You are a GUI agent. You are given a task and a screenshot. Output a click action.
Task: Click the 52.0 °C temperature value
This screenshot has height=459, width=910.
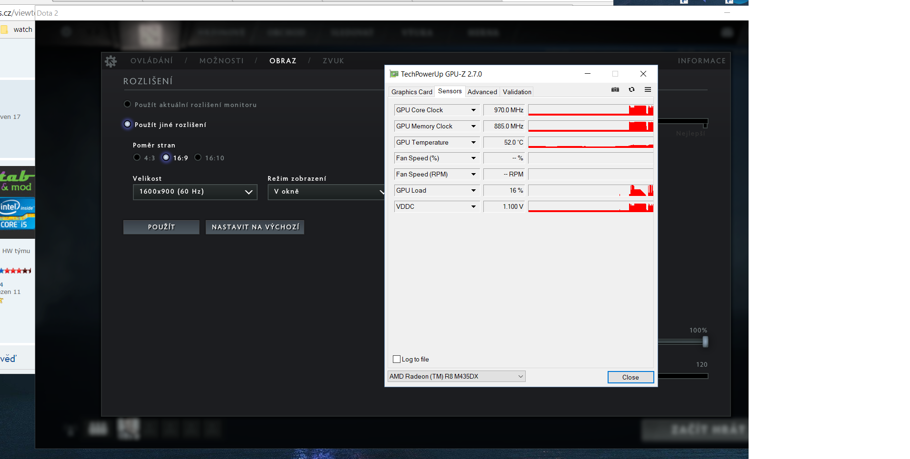tap(504, 142)
